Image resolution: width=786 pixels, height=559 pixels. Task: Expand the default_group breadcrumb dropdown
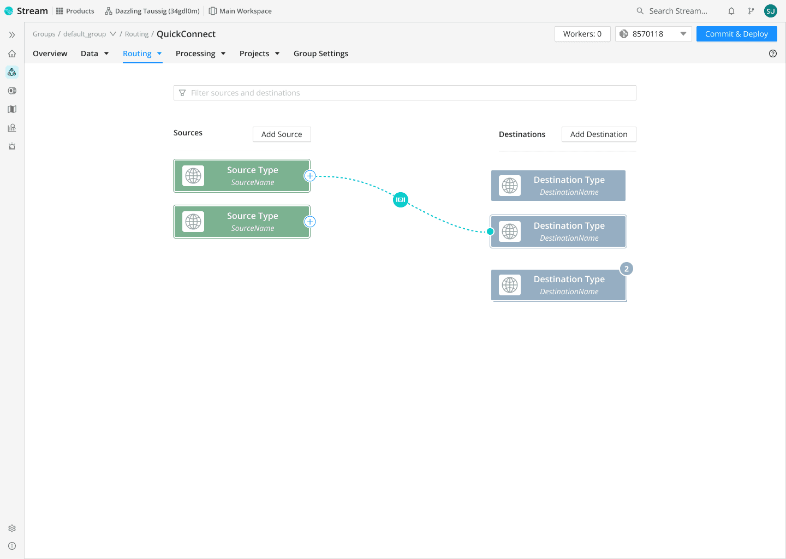[x=113, y=34]
